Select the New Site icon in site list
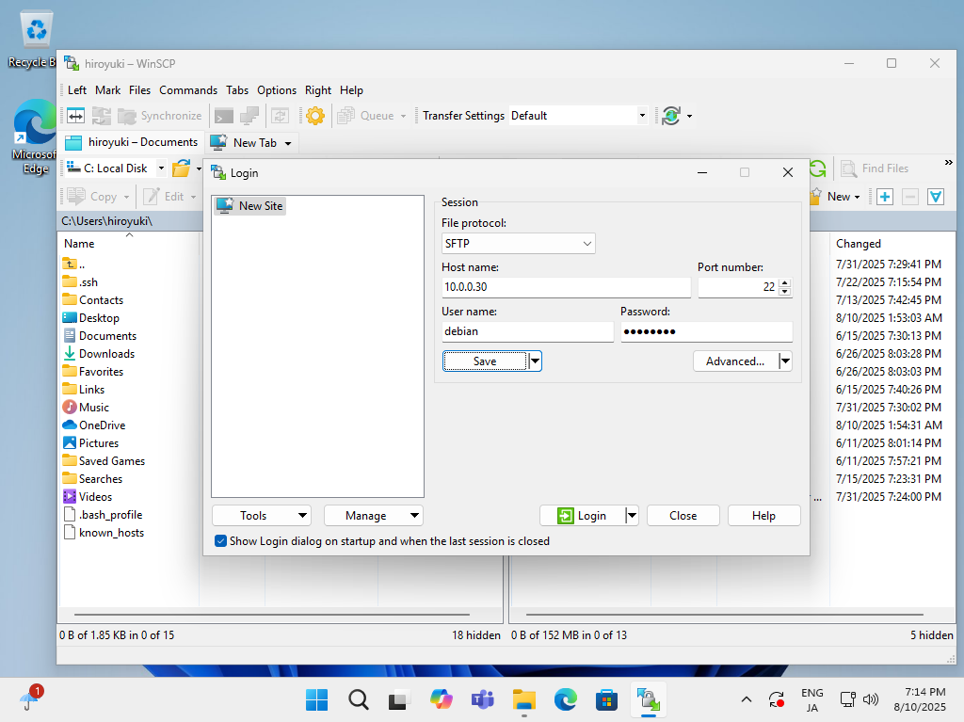 coord(225,205)
